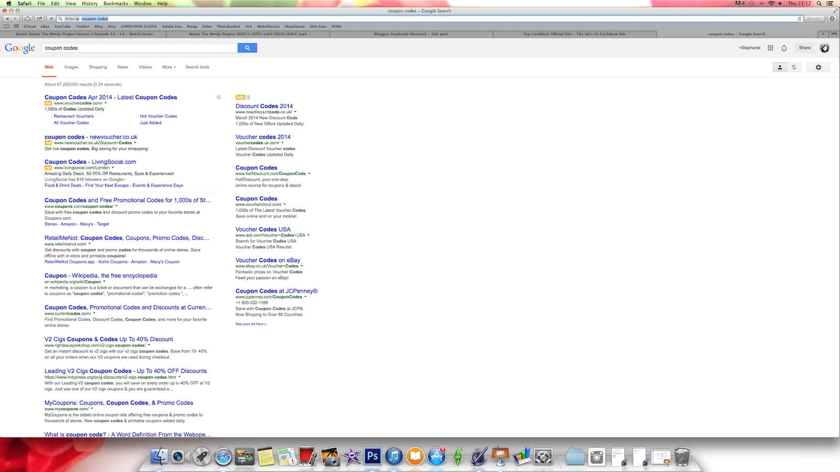
Task: Expand arrow beside www.currentcodes.com result URL
Action: (x=94, y=314)
